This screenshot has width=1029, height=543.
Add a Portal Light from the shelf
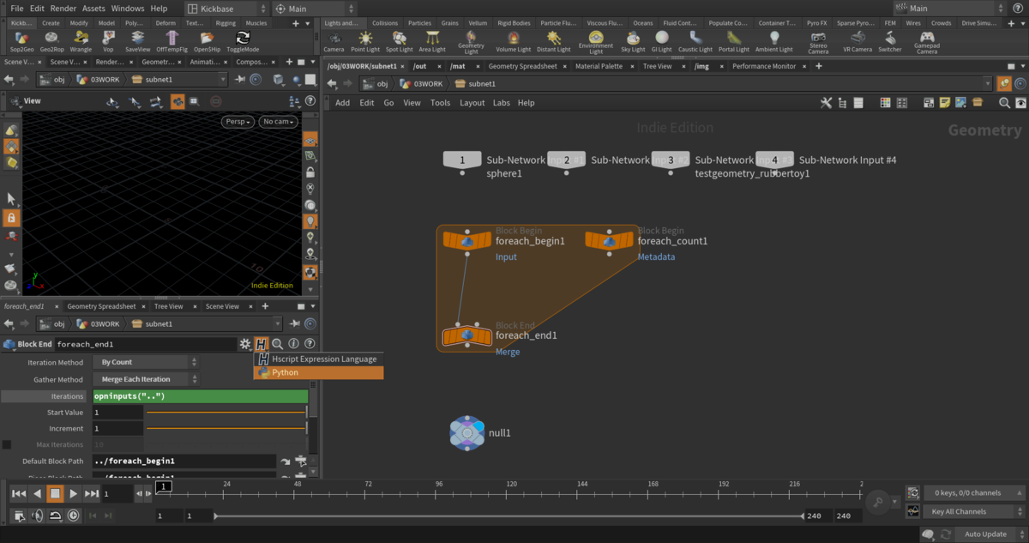coord(733,42)
